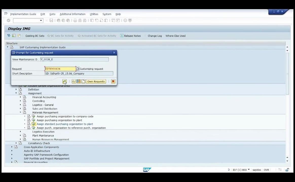Image resolution: width=295 pixels, height=182 pixels.
Task: Collapse the Assignment node
Action: pos(16,93)
